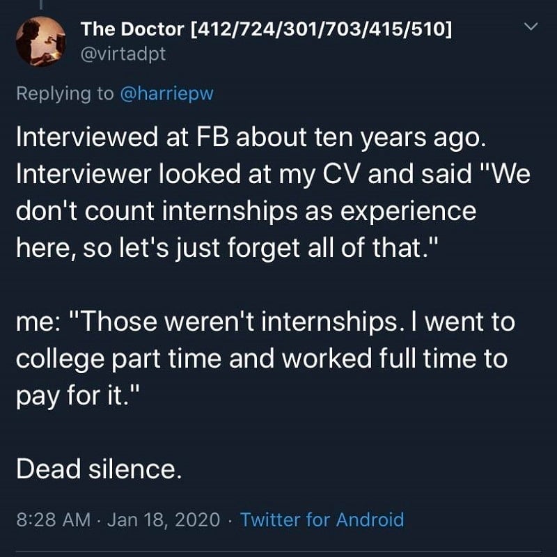557x557 pixels.
Task: Open the @virtadpt handle profile
Action: click(x=123, y=54)
